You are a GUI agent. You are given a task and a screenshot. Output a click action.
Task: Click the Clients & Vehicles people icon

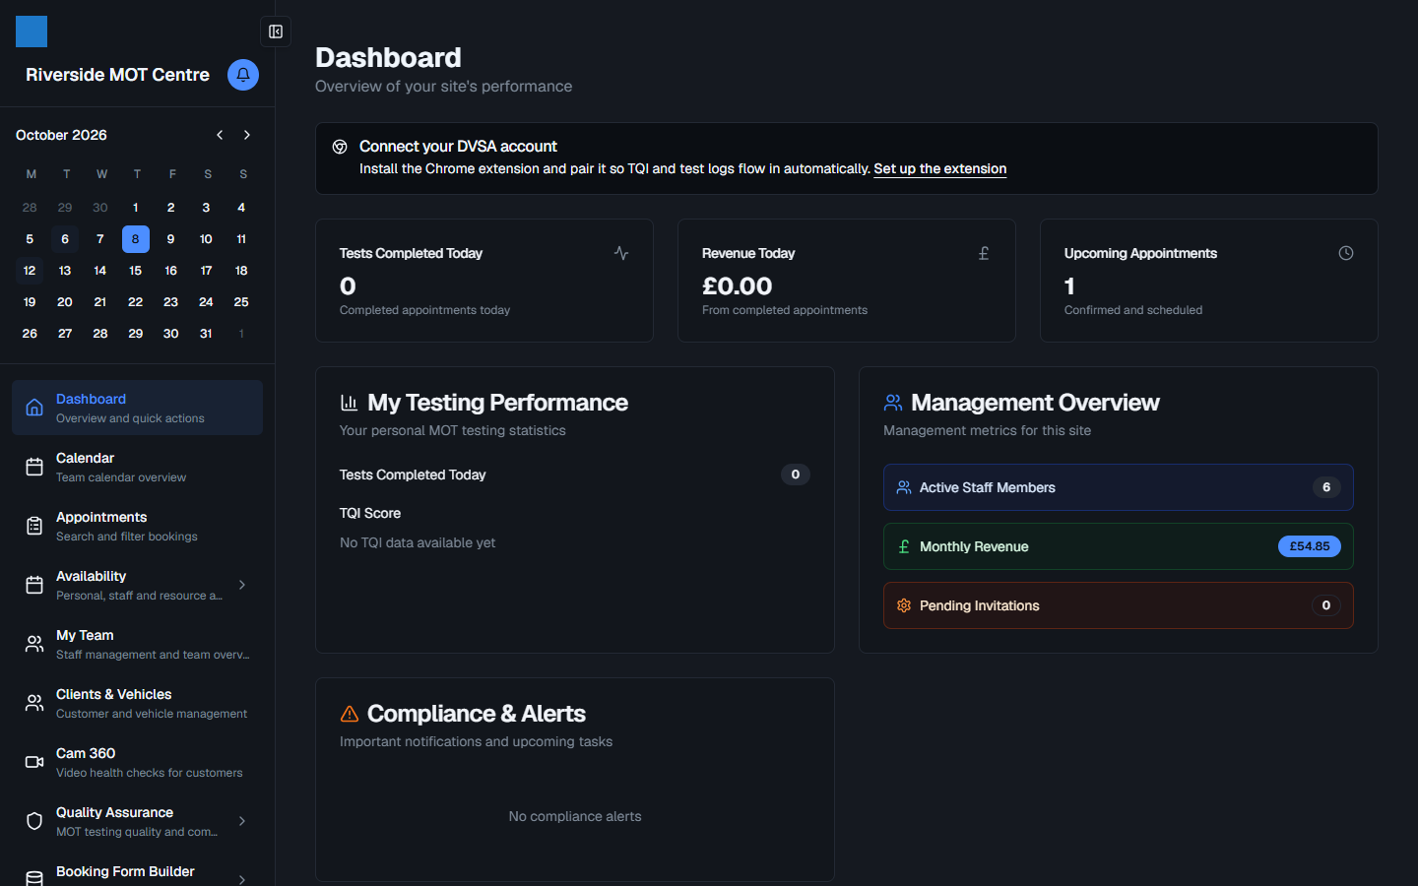tap(34, 703)
